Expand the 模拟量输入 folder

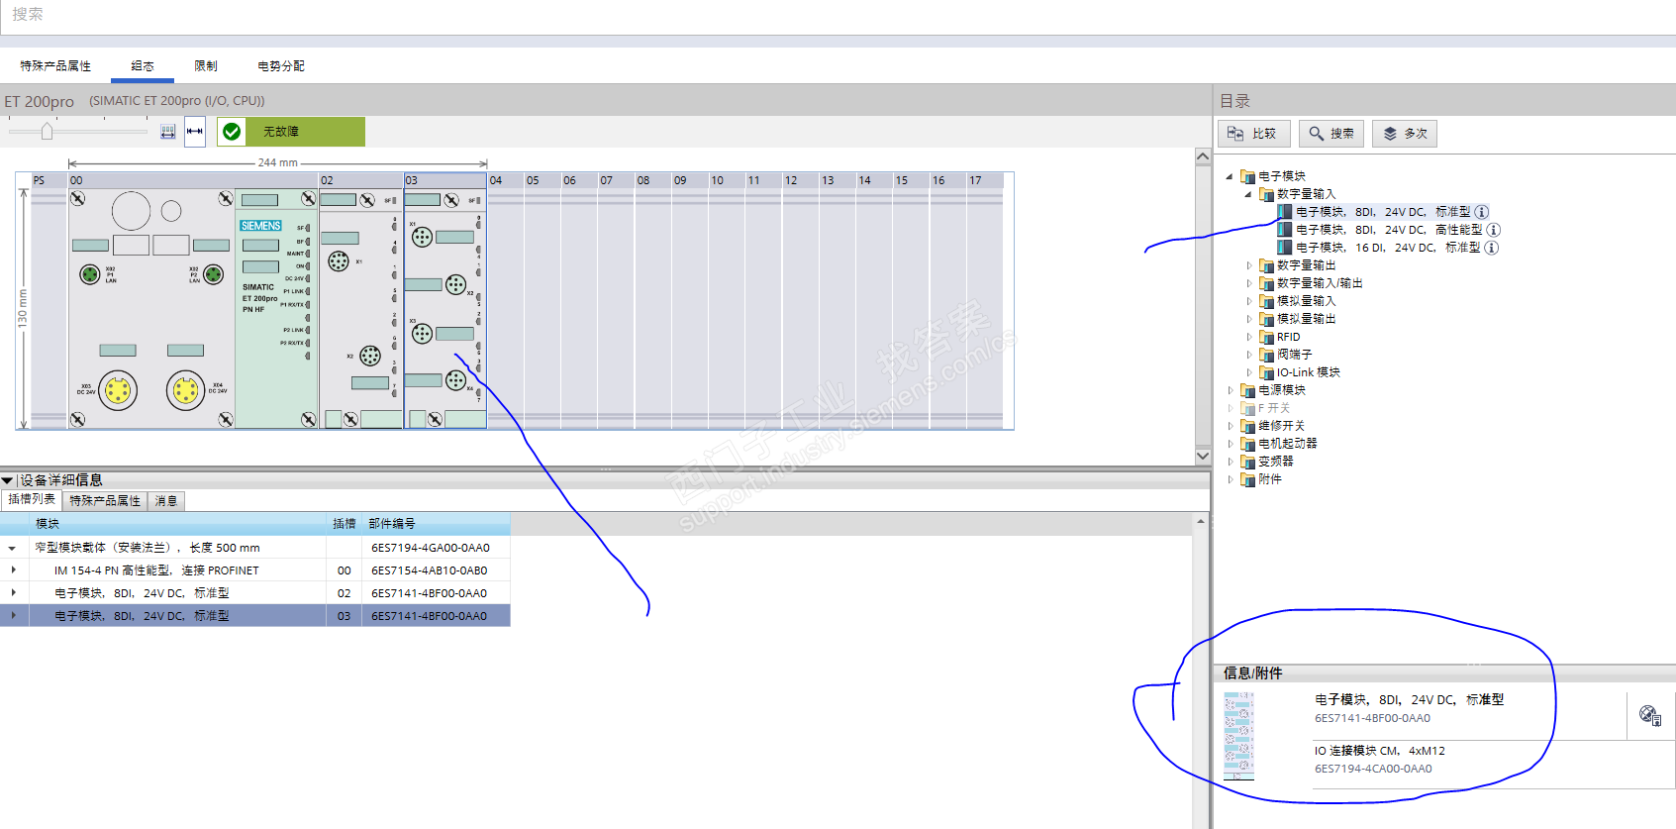click(x=1248, y=301)
